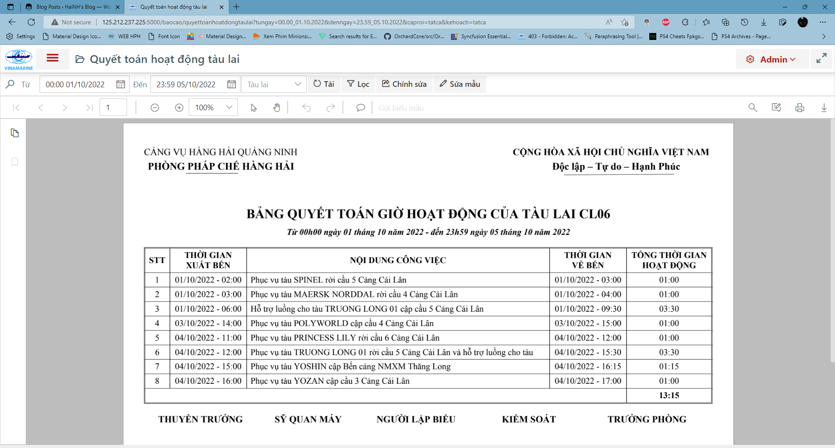Click the hamburger menu icon
Viewport: 835px width, 448px height.
coord(52,58)
